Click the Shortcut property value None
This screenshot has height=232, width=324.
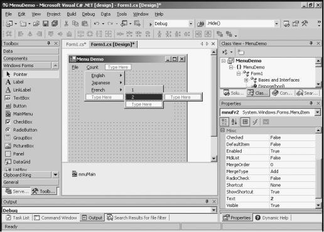[292, 185]
